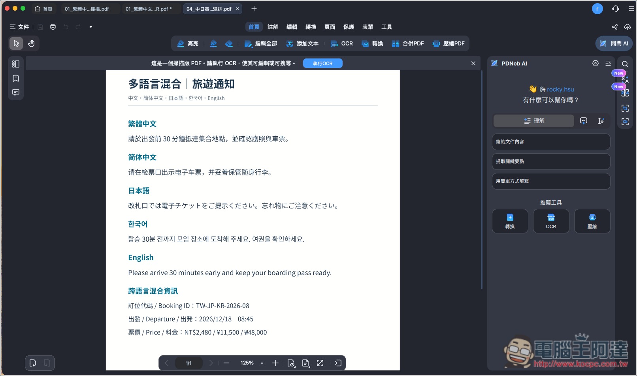The image size is (637, 376).
Task: Click the 壓縮 recommended tool card
Action: point(592,221)
